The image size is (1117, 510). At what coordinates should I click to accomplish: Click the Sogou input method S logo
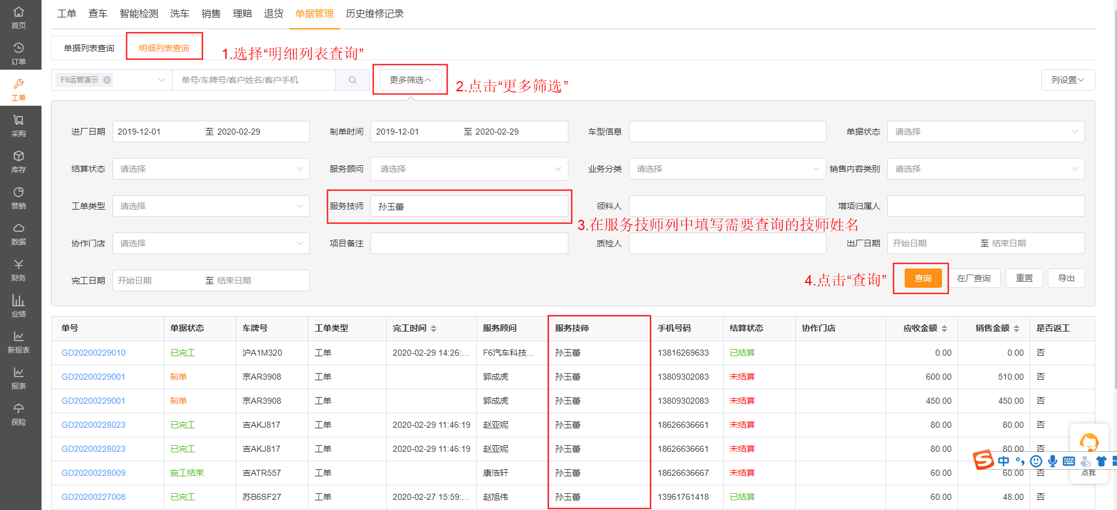click(x=983, y=460)
